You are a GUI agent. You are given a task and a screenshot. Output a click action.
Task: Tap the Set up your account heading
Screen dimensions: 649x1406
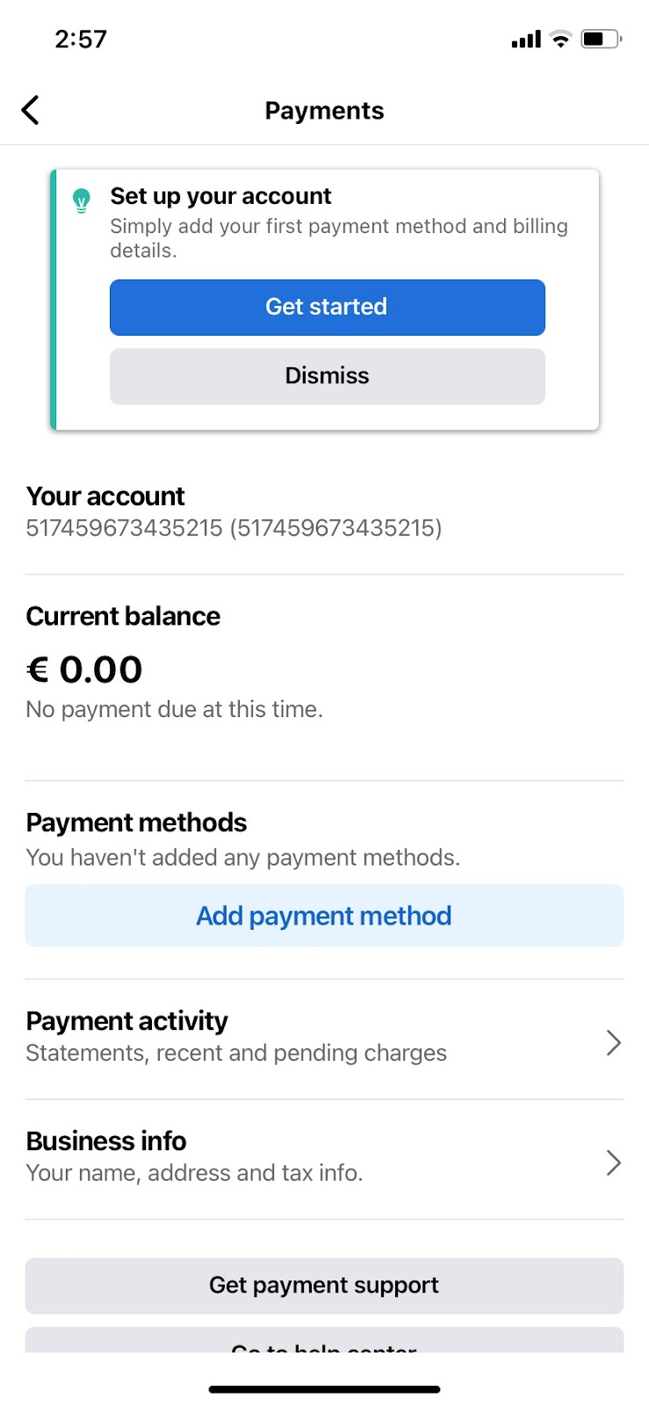[x=220, y=196]
